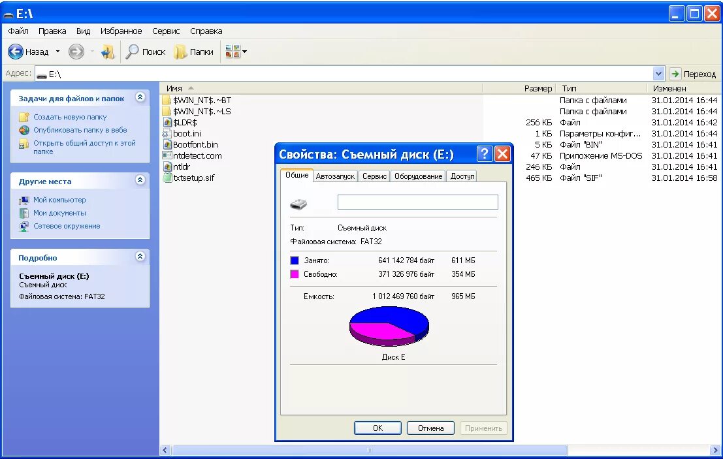This screenshot has width=723, height=459.
Task: Open Сетевое окружение link
Action: click(67, 226)
